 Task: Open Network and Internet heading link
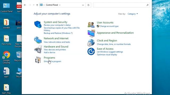coord(56,38)
